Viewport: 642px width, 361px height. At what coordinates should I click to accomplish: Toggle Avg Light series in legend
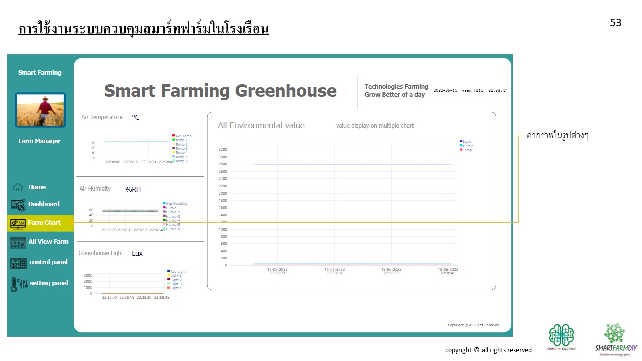[176, 271]
